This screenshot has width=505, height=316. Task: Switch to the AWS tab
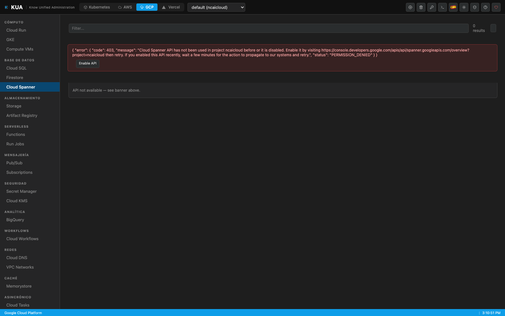pyautogui.click(x=125, y=7)
